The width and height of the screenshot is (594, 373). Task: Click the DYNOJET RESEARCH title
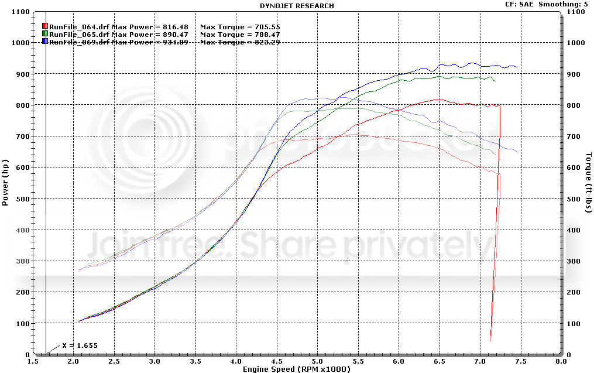click(x=297, y=6)
